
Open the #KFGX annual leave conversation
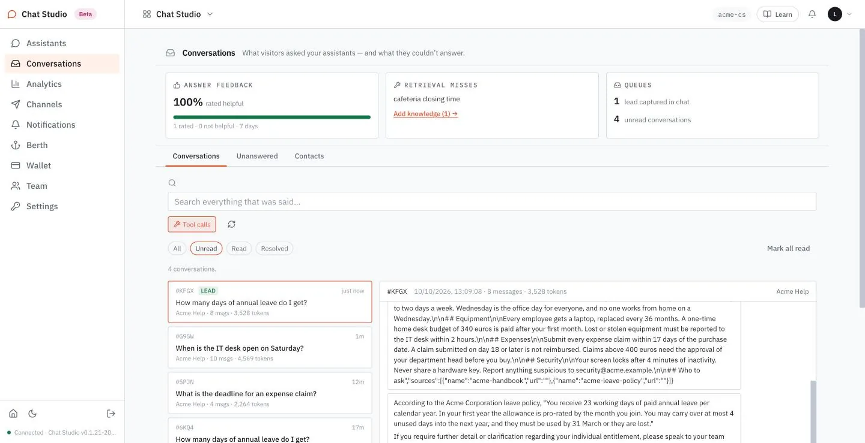tap(270, 302)
